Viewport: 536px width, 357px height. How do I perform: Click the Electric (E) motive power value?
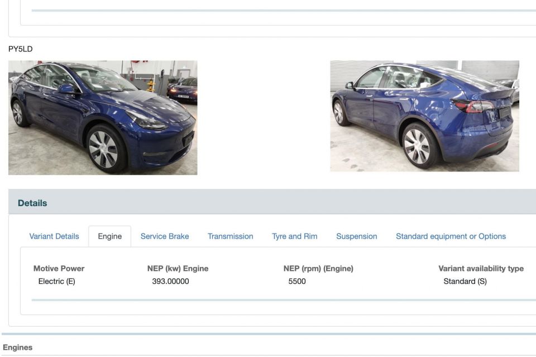(x=57, y=282)
